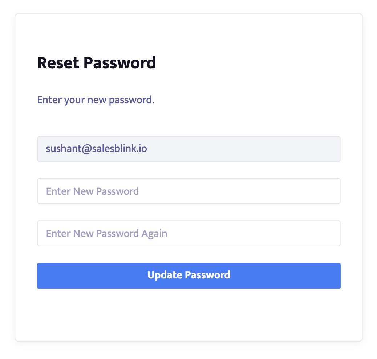377x359 pixels.
Task: Focus the Enter New Password Again field
Action: pyautogui.click(x=189, y=233)
